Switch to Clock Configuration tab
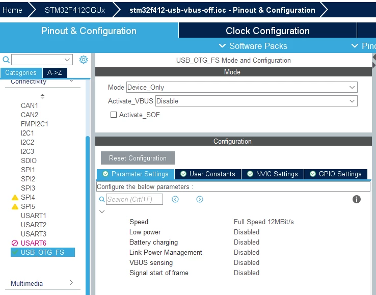Image resolution: width=376 pixels, height=295 pixels. (267, 31)
